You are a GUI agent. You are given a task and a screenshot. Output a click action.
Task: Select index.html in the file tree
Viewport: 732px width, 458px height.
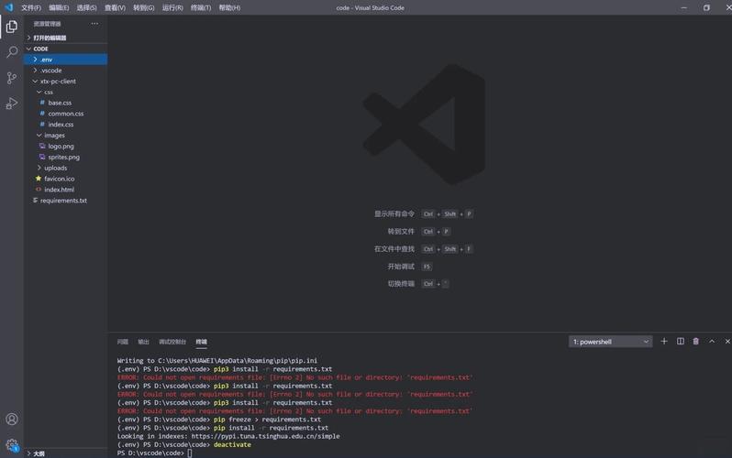click(x=59, y=190)
